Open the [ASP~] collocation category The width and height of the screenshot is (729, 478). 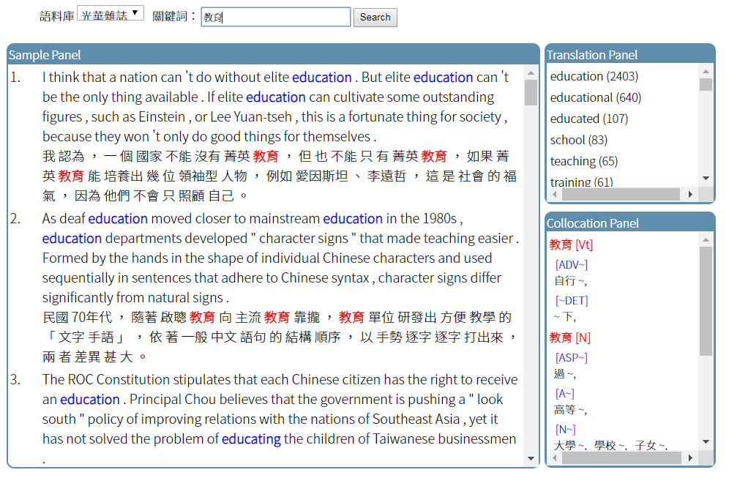click(571, 357)
